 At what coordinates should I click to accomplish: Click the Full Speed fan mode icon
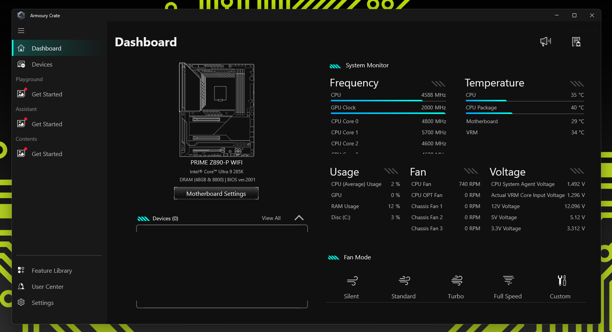(x=508, y=281)
